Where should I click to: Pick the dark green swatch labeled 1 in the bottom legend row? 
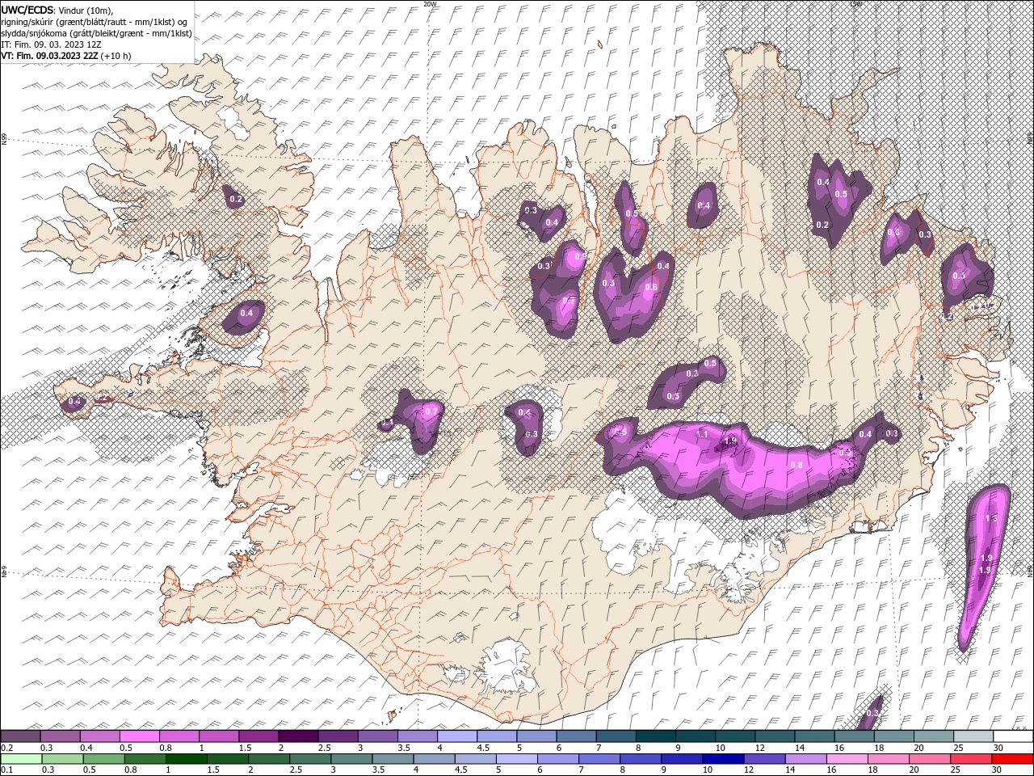[x=186, y=759]
